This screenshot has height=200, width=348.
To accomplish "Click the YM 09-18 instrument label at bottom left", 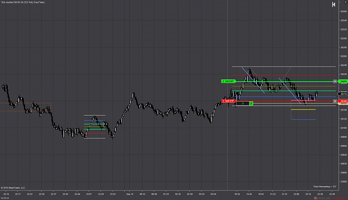I will pos(5,198).
